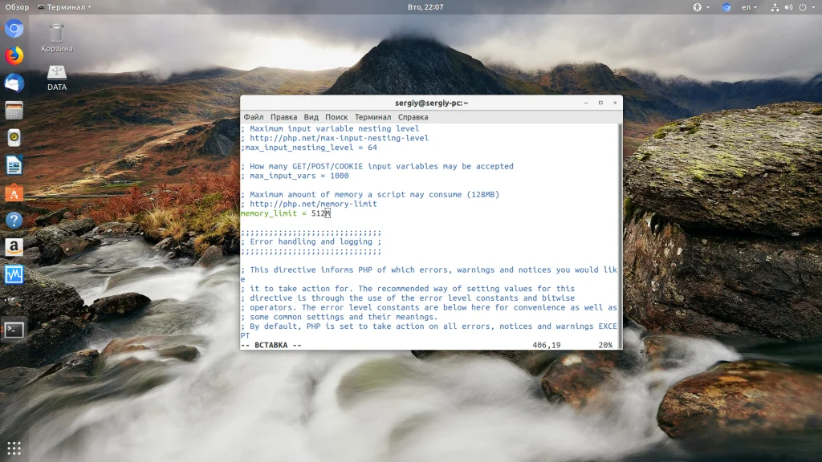Click the Error handling and logging heading
822x462 pixels.
(x=311, y=241)
